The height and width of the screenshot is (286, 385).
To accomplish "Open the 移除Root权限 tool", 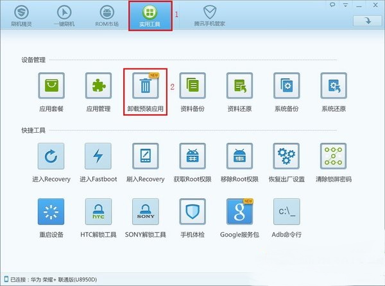I will [239, 156].
